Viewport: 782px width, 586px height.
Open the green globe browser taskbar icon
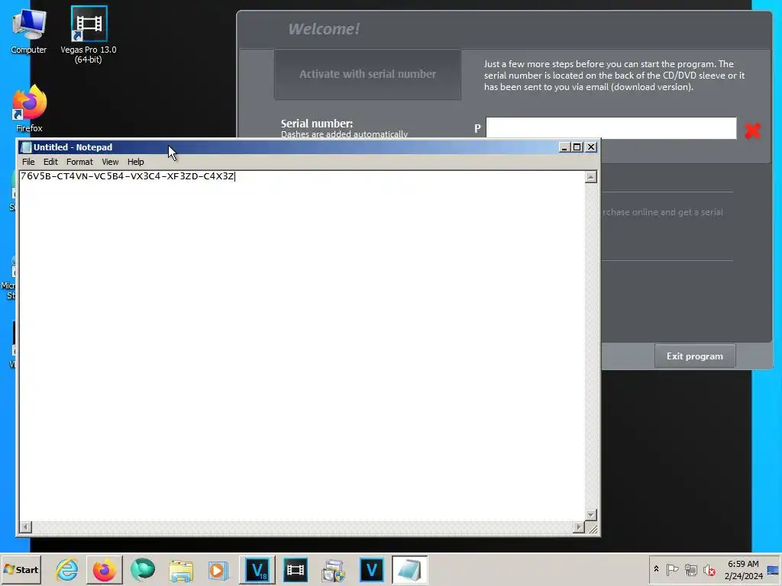pyautogui.click(x=143, y=569)
